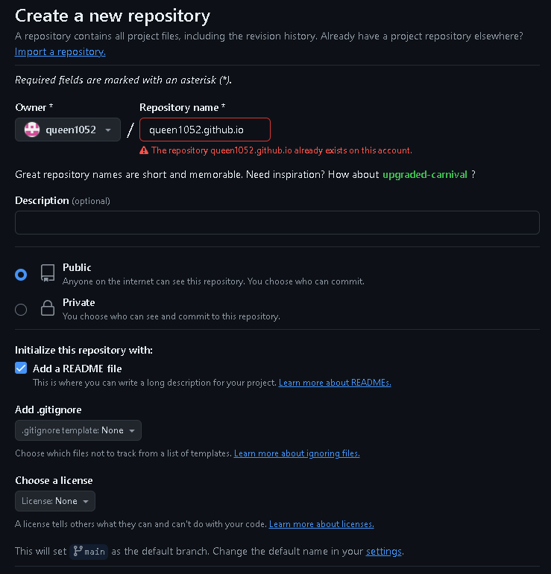Focus the Description text field
This screenshot has width=551, height=574.
pos(277,223)
